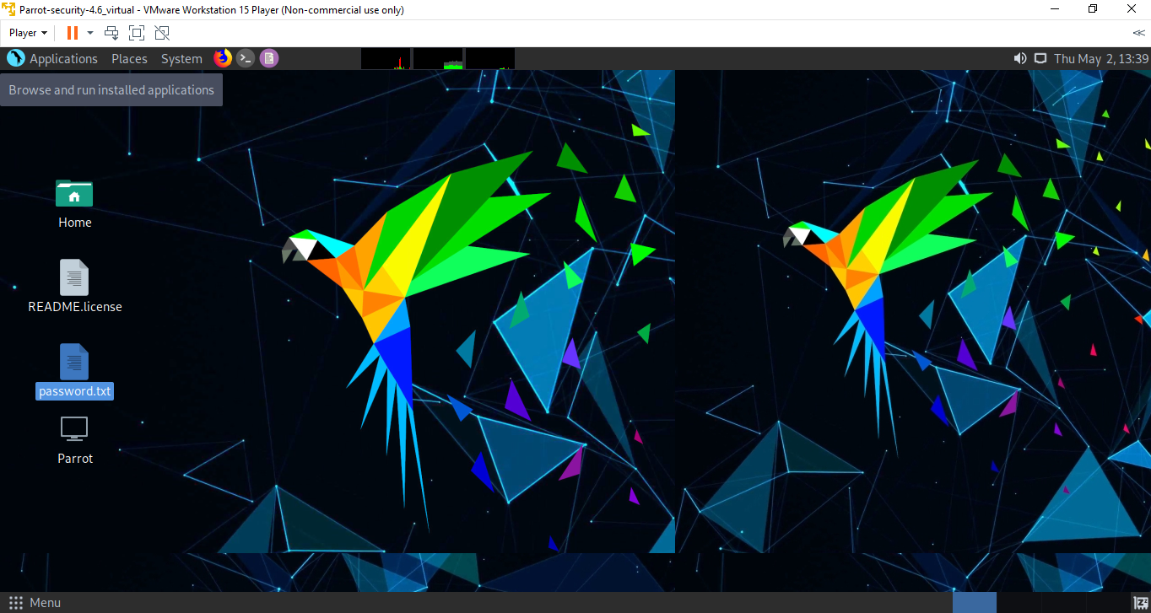The height and width of the screenshot is (613, 1151).
Task: Click the Parrot logo in top panel
Action: click(x=16, y=58)
